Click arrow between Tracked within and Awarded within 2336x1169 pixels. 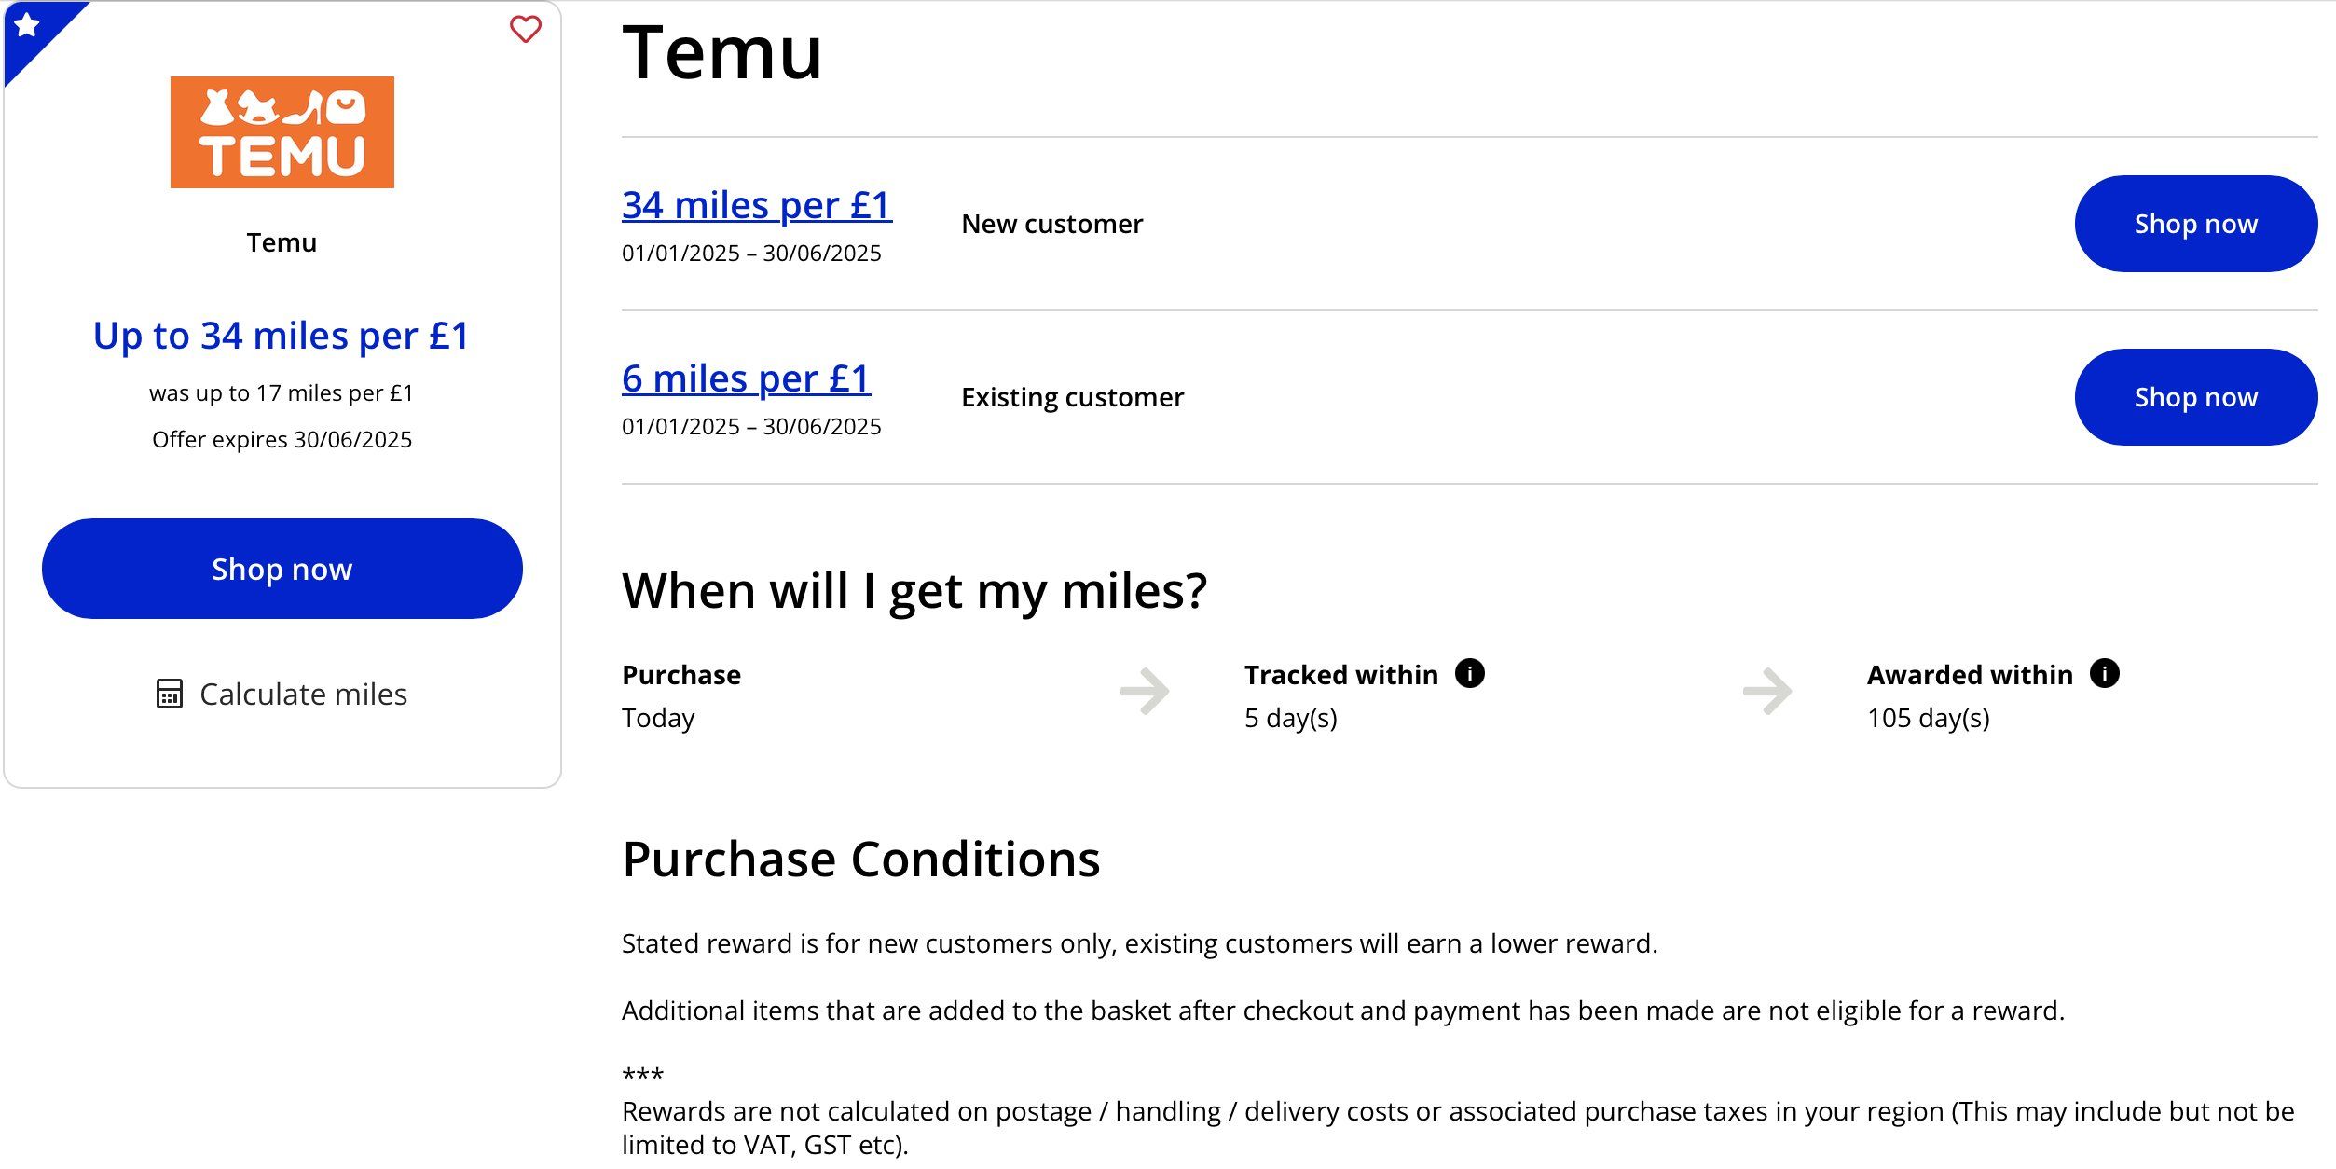[1767, 692]
